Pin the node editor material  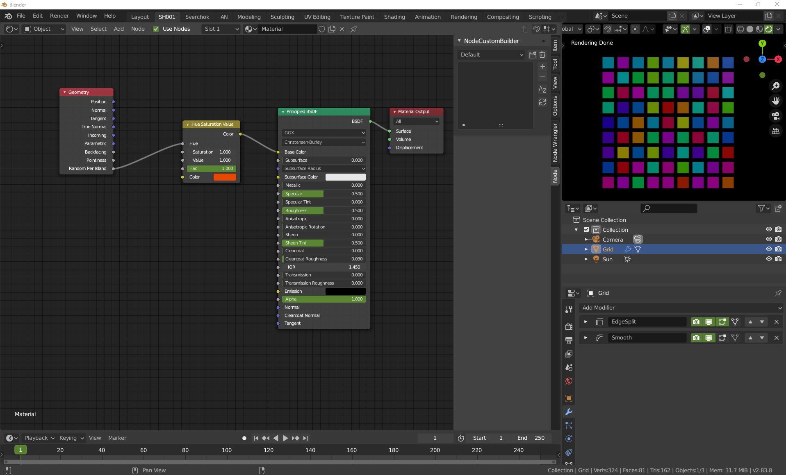[354, 29]
